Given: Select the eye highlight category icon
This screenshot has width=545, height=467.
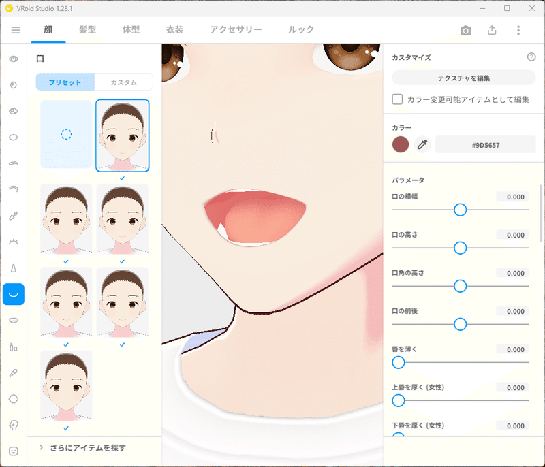Looking at the screenshot, I should tap(14, 111).
